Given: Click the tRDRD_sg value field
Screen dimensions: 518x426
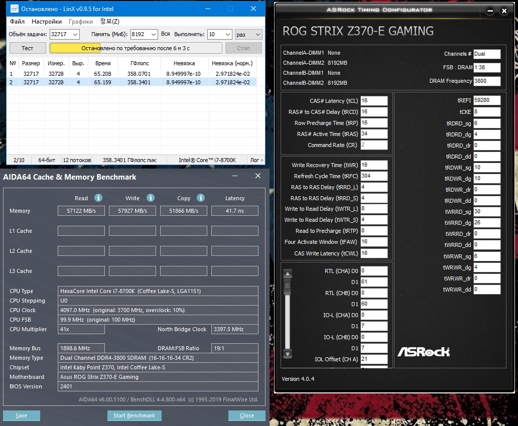Looking at the screenshot, I should point(487,123).
